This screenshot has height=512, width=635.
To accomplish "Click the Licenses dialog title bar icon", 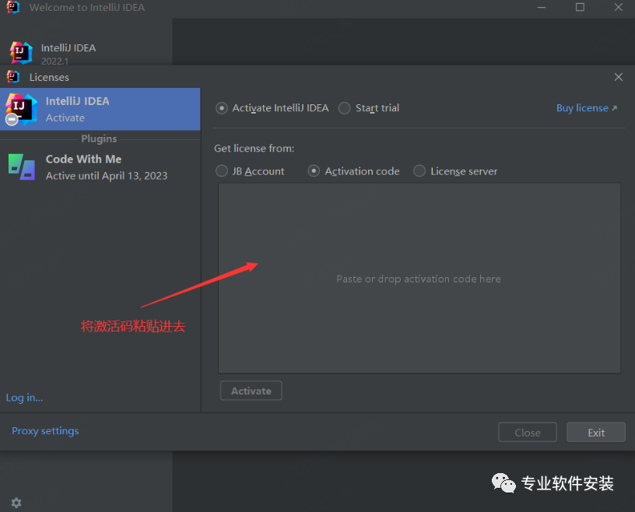I will pyautogui.click(x=13, y=77).
